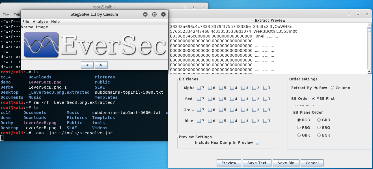Open the Help menu in StegSolve
This screenshot has height=169, width=373.
[x=55, y=21]
